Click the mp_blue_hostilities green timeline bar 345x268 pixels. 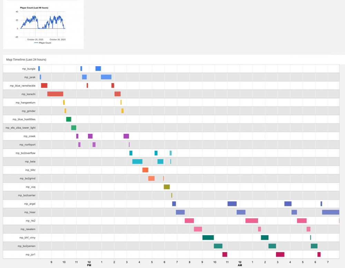pos(69,119)
